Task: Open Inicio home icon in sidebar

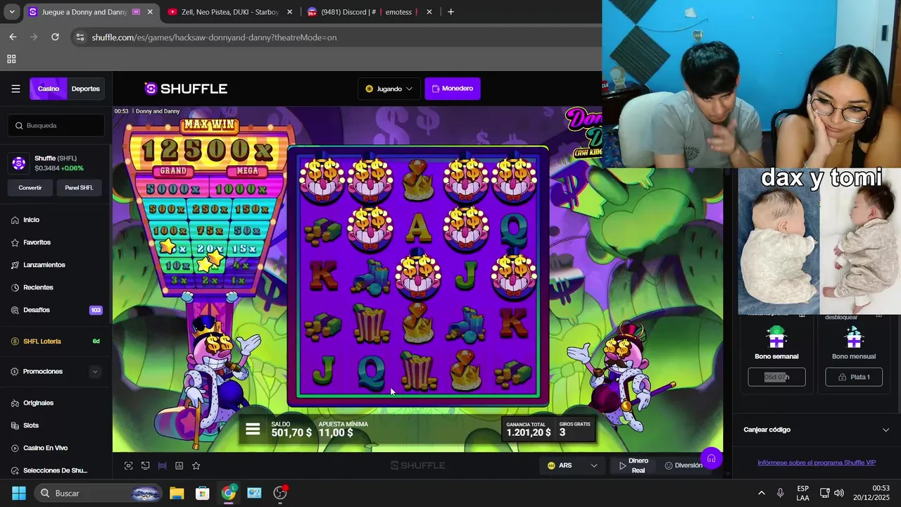Action: pyautogui.click(x=15, y=220)
